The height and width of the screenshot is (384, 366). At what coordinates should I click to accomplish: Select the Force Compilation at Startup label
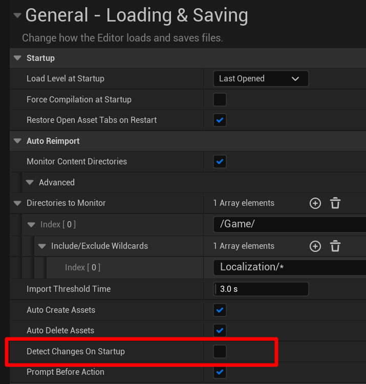point(79,99)
